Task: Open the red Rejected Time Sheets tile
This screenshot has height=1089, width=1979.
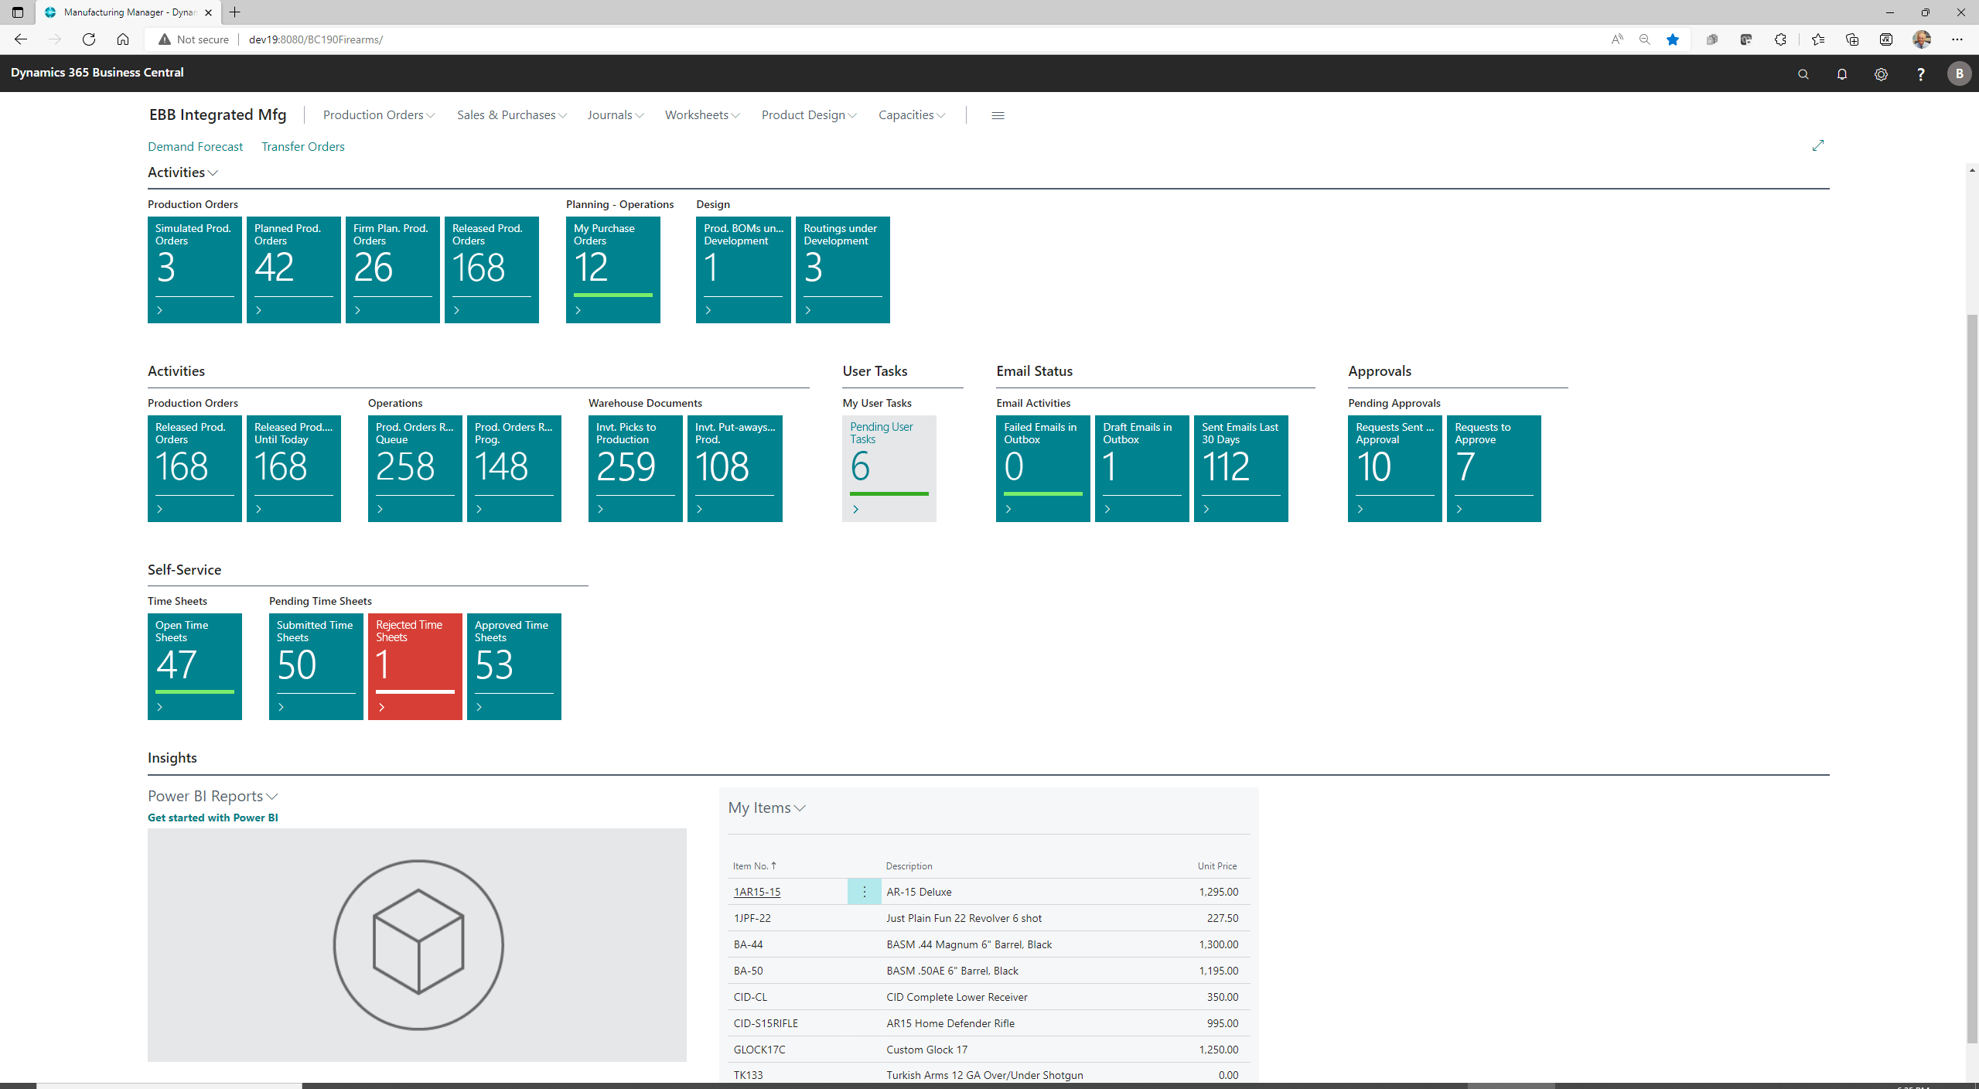Action: coord(415,666)
